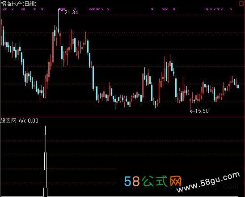Click the candlestick at the 15.50 low

coord(190,103)
